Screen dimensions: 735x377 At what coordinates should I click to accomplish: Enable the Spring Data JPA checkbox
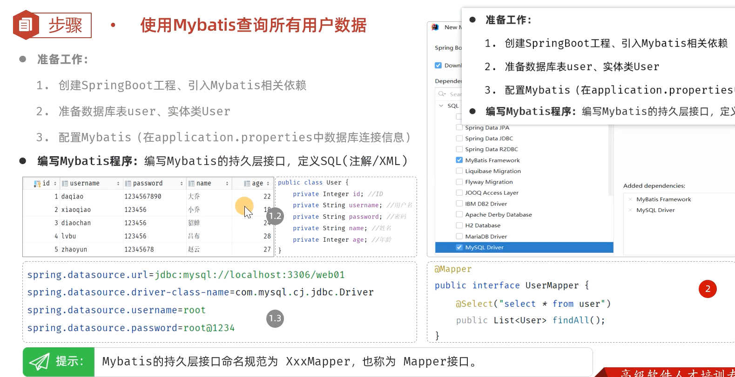click(x=459, y=127)
